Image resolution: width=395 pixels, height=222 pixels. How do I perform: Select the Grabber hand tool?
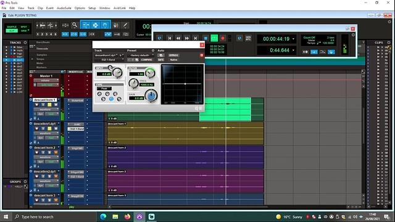tap(106, 25)
